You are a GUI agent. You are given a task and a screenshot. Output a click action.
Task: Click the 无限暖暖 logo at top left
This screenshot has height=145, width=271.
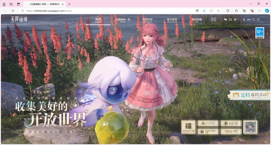coord(19,19)
